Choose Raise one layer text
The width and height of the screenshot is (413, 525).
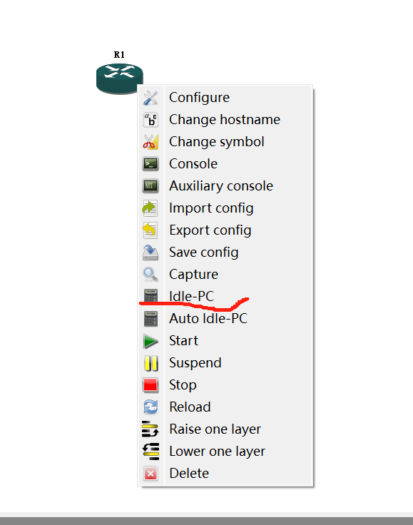pos(215,429)
